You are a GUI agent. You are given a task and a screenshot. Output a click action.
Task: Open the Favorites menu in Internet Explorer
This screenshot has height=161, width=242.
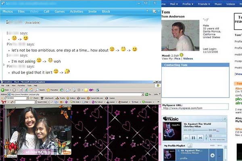pos(21,85)
